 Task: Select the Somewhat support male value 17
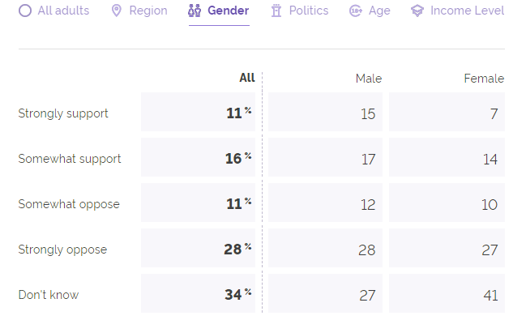pyautogui.click(x=368, y=159)
